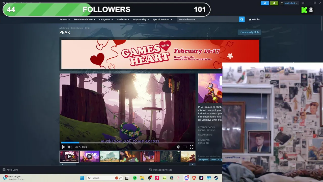This screenshot has width=323, height=182.
Task: Open the Community Hub for PEAK
Action: pyautogui.click(x=249, y=32)
